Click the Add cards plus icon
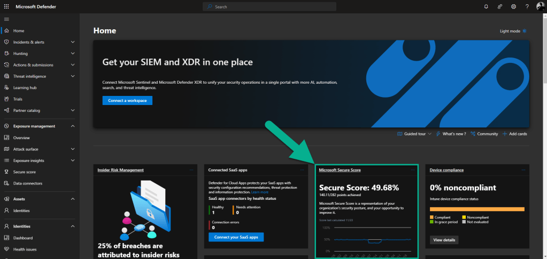547x259 pixels. tap(504, 134)
